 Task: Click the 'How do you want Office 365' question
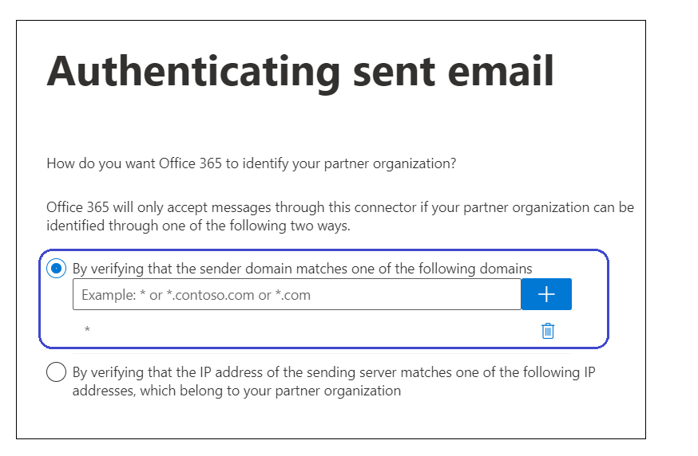(252, 164)
